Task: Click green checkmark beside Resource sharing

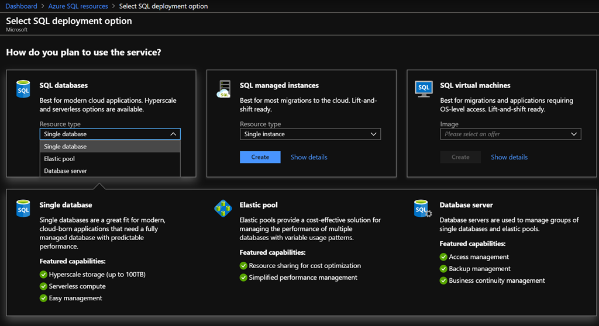Action: 243,266
